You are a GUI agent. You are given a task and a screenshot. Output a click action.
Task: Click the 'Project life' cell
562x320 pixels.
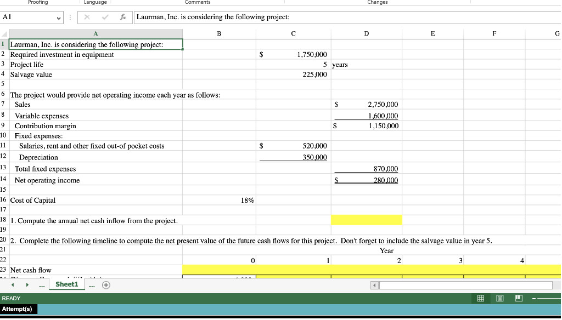click(95, 65)
